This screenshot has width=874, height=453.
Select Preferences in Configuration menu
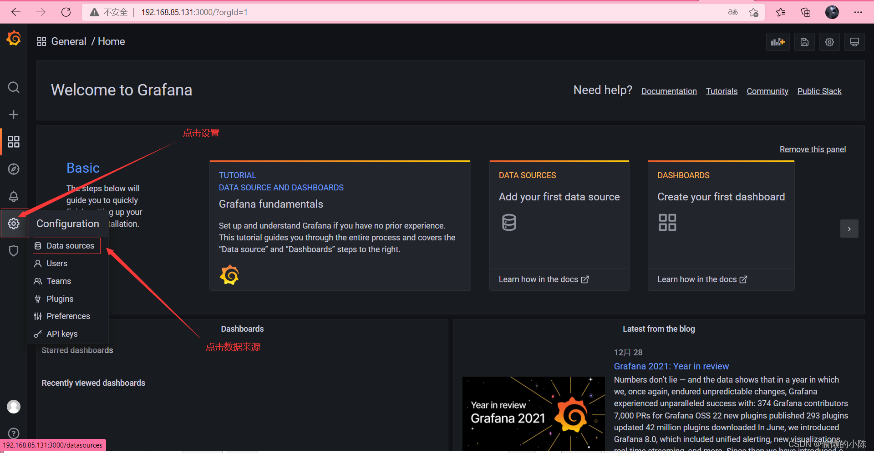click(x=68, y=316)
